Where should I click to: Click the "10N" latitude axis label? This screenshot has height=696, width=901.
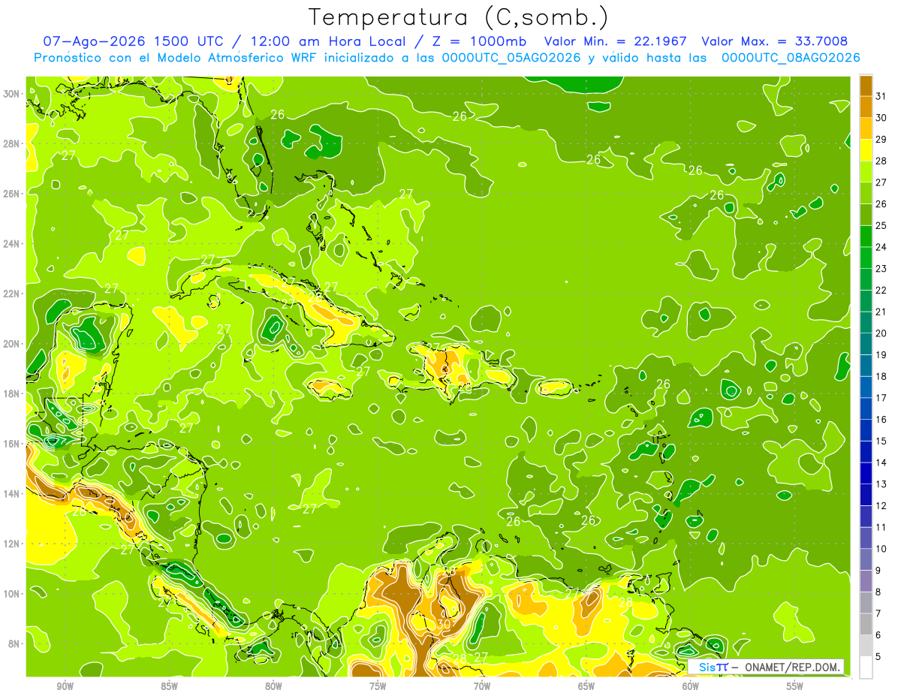[11, 594]
